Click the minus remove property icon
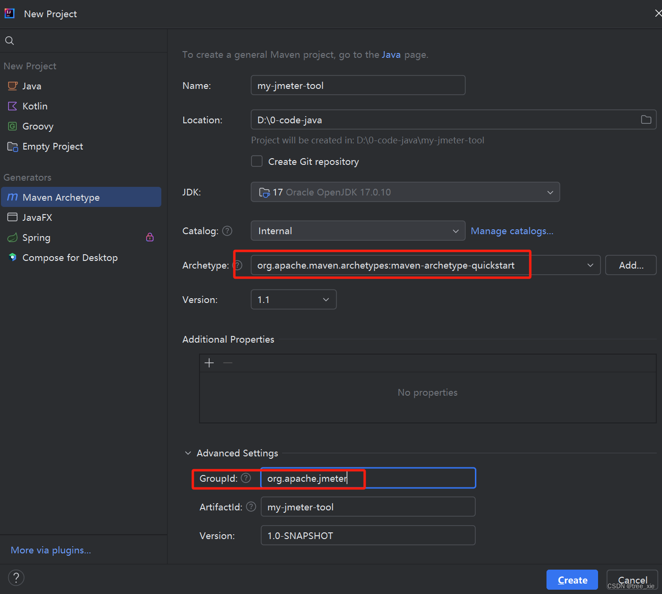This screenshot has height=594, width=662. point(228,363)
